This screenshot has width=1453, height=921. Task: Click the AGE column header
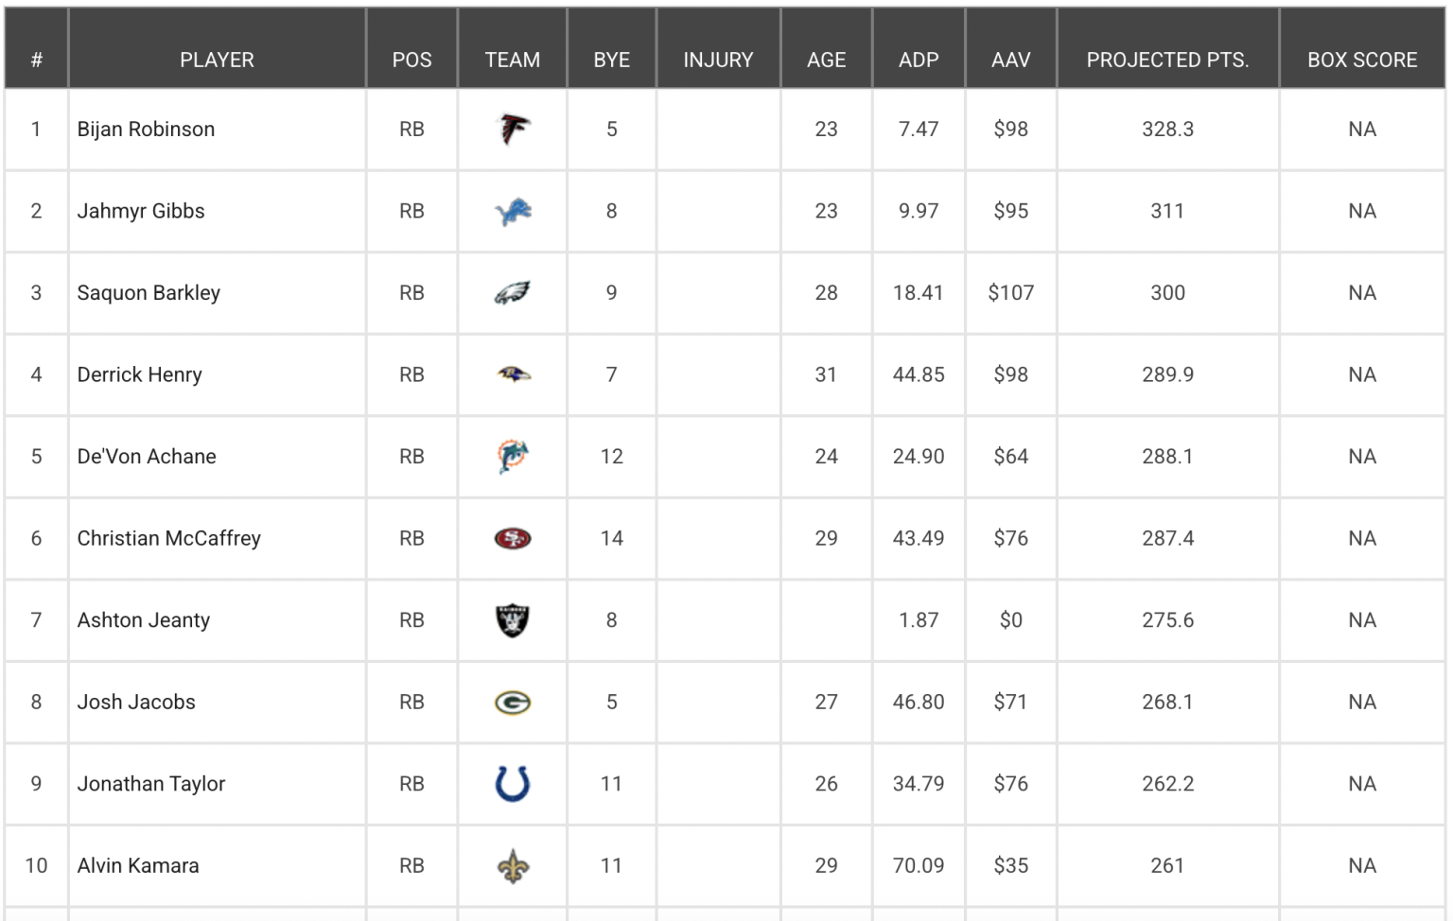[x=826, y=60]
